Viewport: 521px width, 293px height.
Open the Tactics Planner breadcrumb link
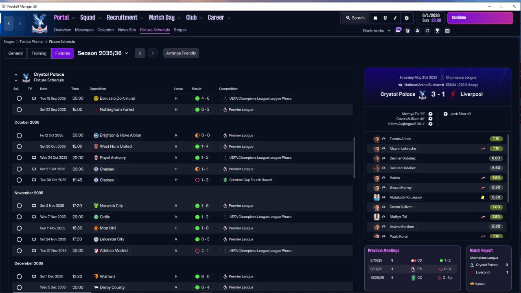(31, 42)
